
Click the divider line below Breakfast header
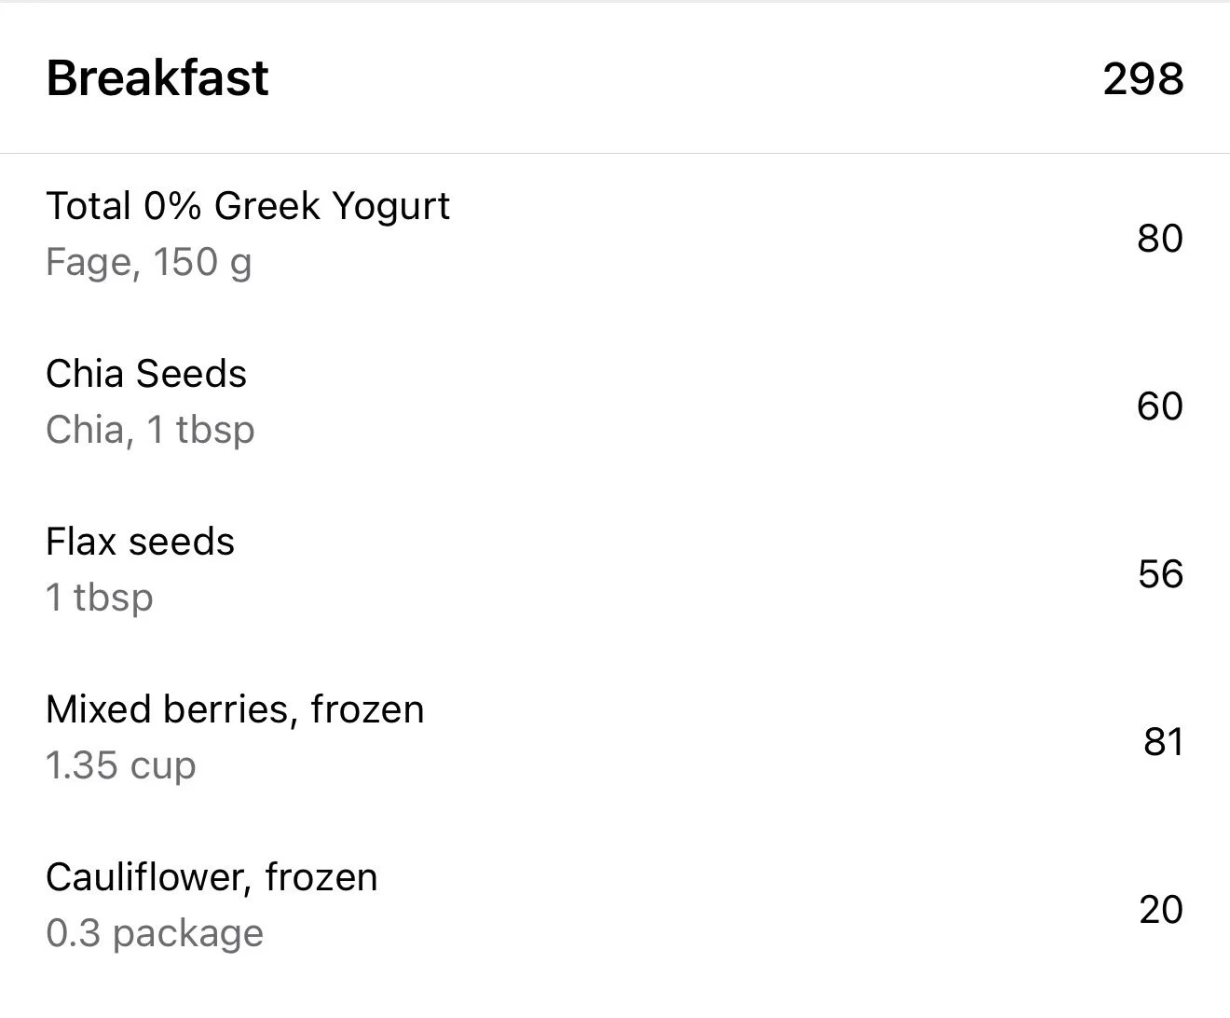[x=615, y=153]
